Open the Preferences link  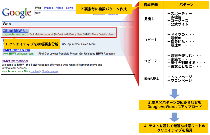pos(112,14)
